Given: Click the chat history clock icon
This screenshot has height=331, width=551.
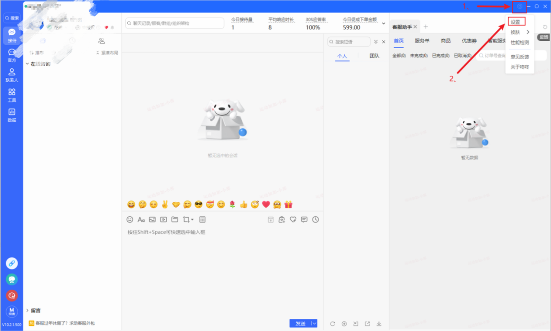Looking at the screenshot, I should click(x=315, y=220).
